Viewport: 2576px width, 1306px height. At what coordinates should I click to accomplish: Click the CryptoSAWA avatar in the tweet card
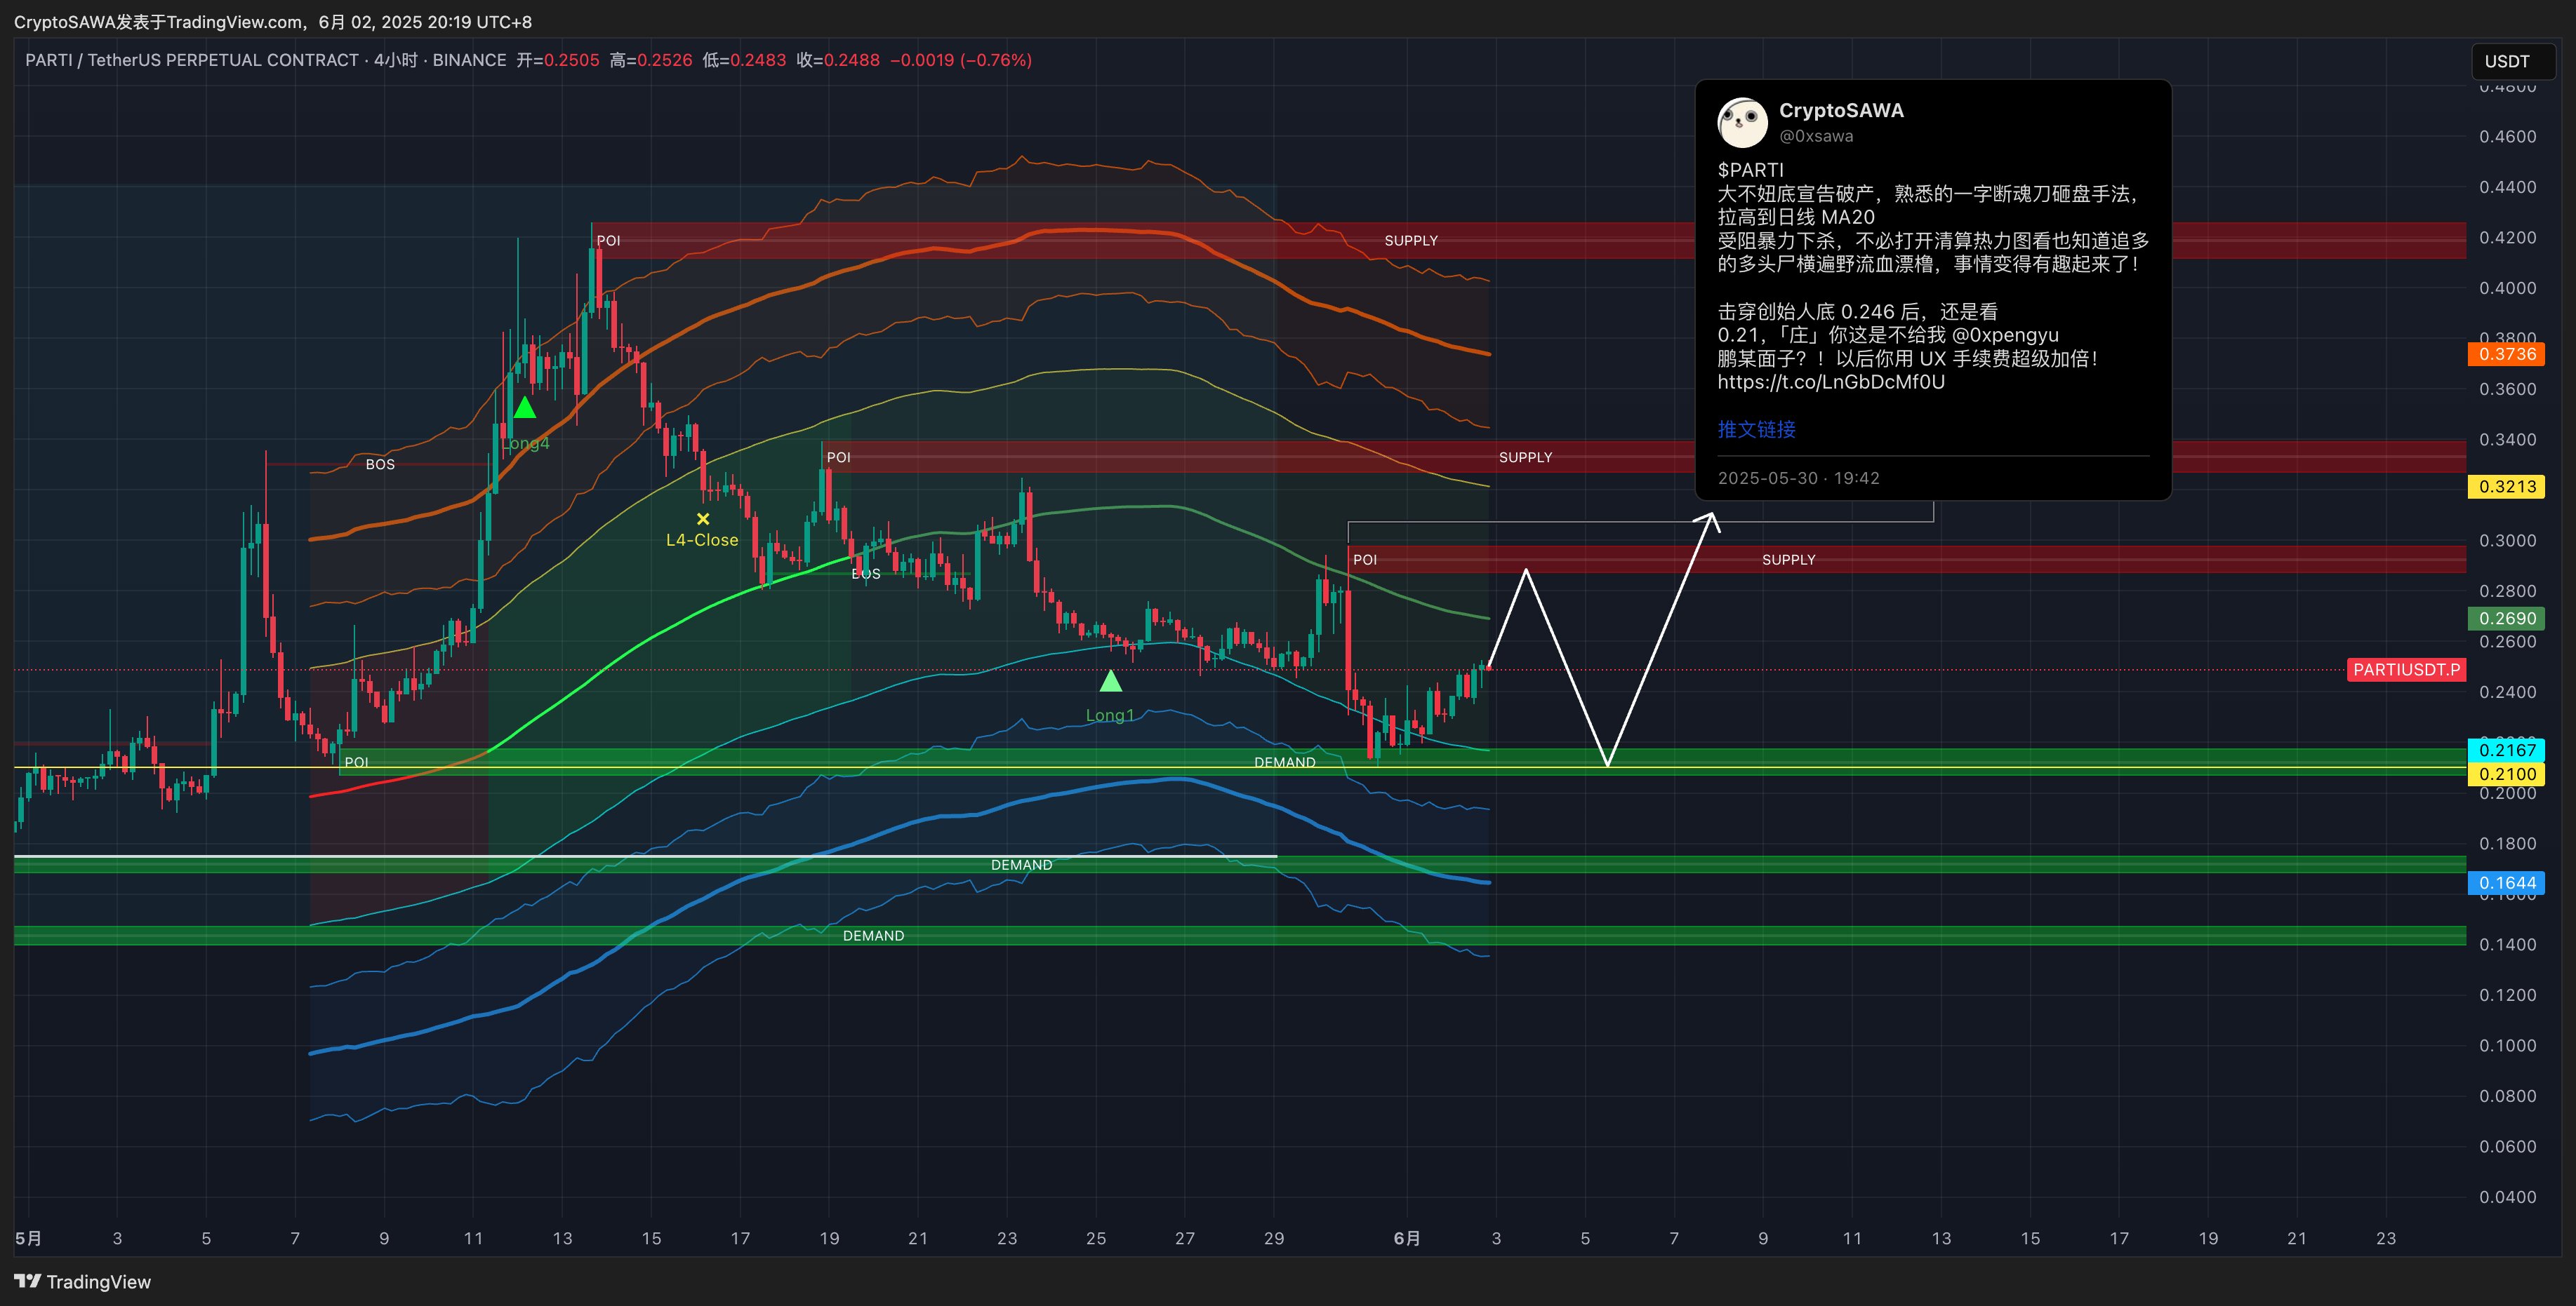click(1742, 122)
